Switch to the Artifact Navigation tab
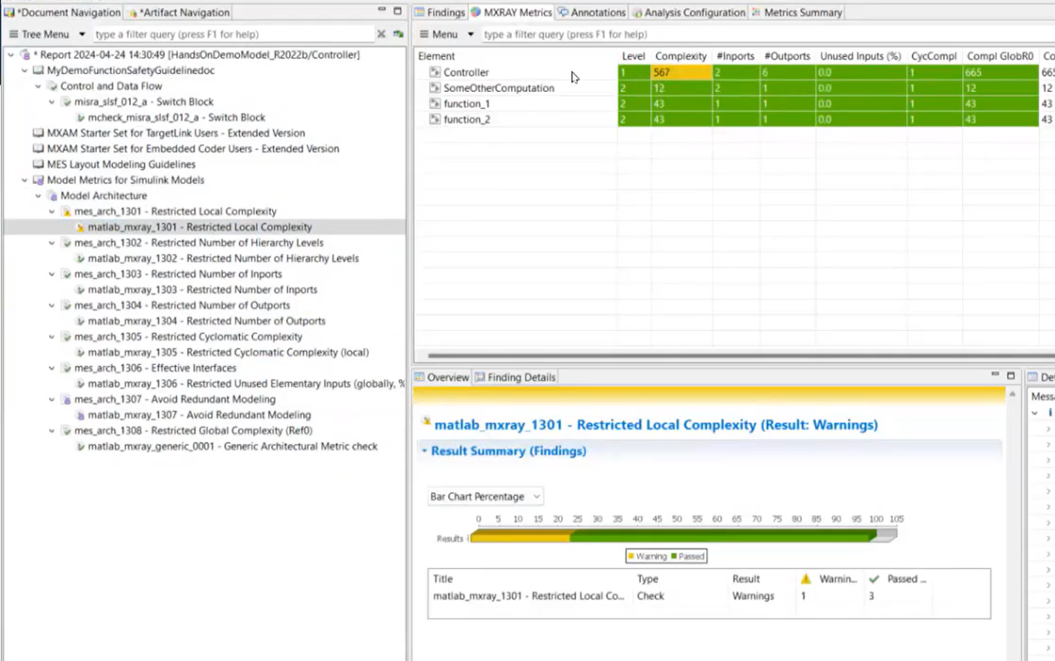The image size is (1055, 661). [179, 13]
